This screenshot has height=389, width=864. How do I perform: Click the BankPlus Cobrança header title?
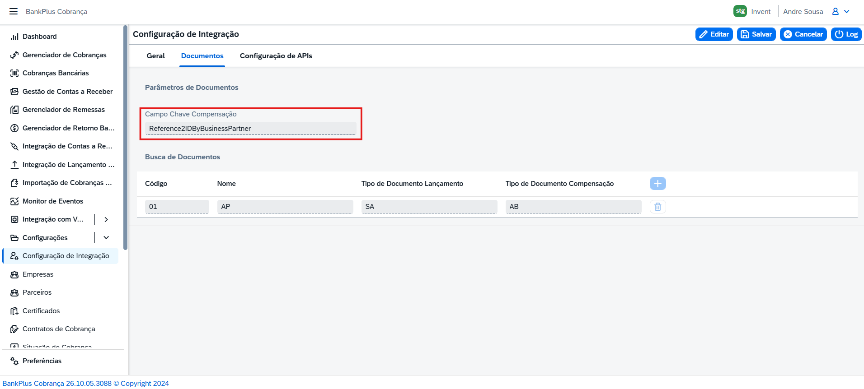[x=56, y=12]
